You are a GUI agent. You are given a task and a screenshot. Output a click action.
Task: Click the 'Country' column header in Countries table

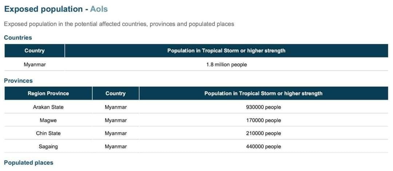[35, 51]
